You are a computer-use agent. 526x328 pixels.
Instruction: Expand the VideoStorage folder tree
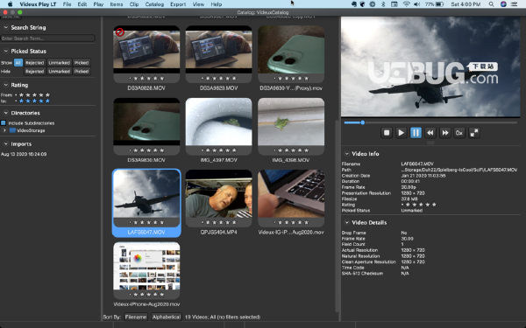coord(4,130)
